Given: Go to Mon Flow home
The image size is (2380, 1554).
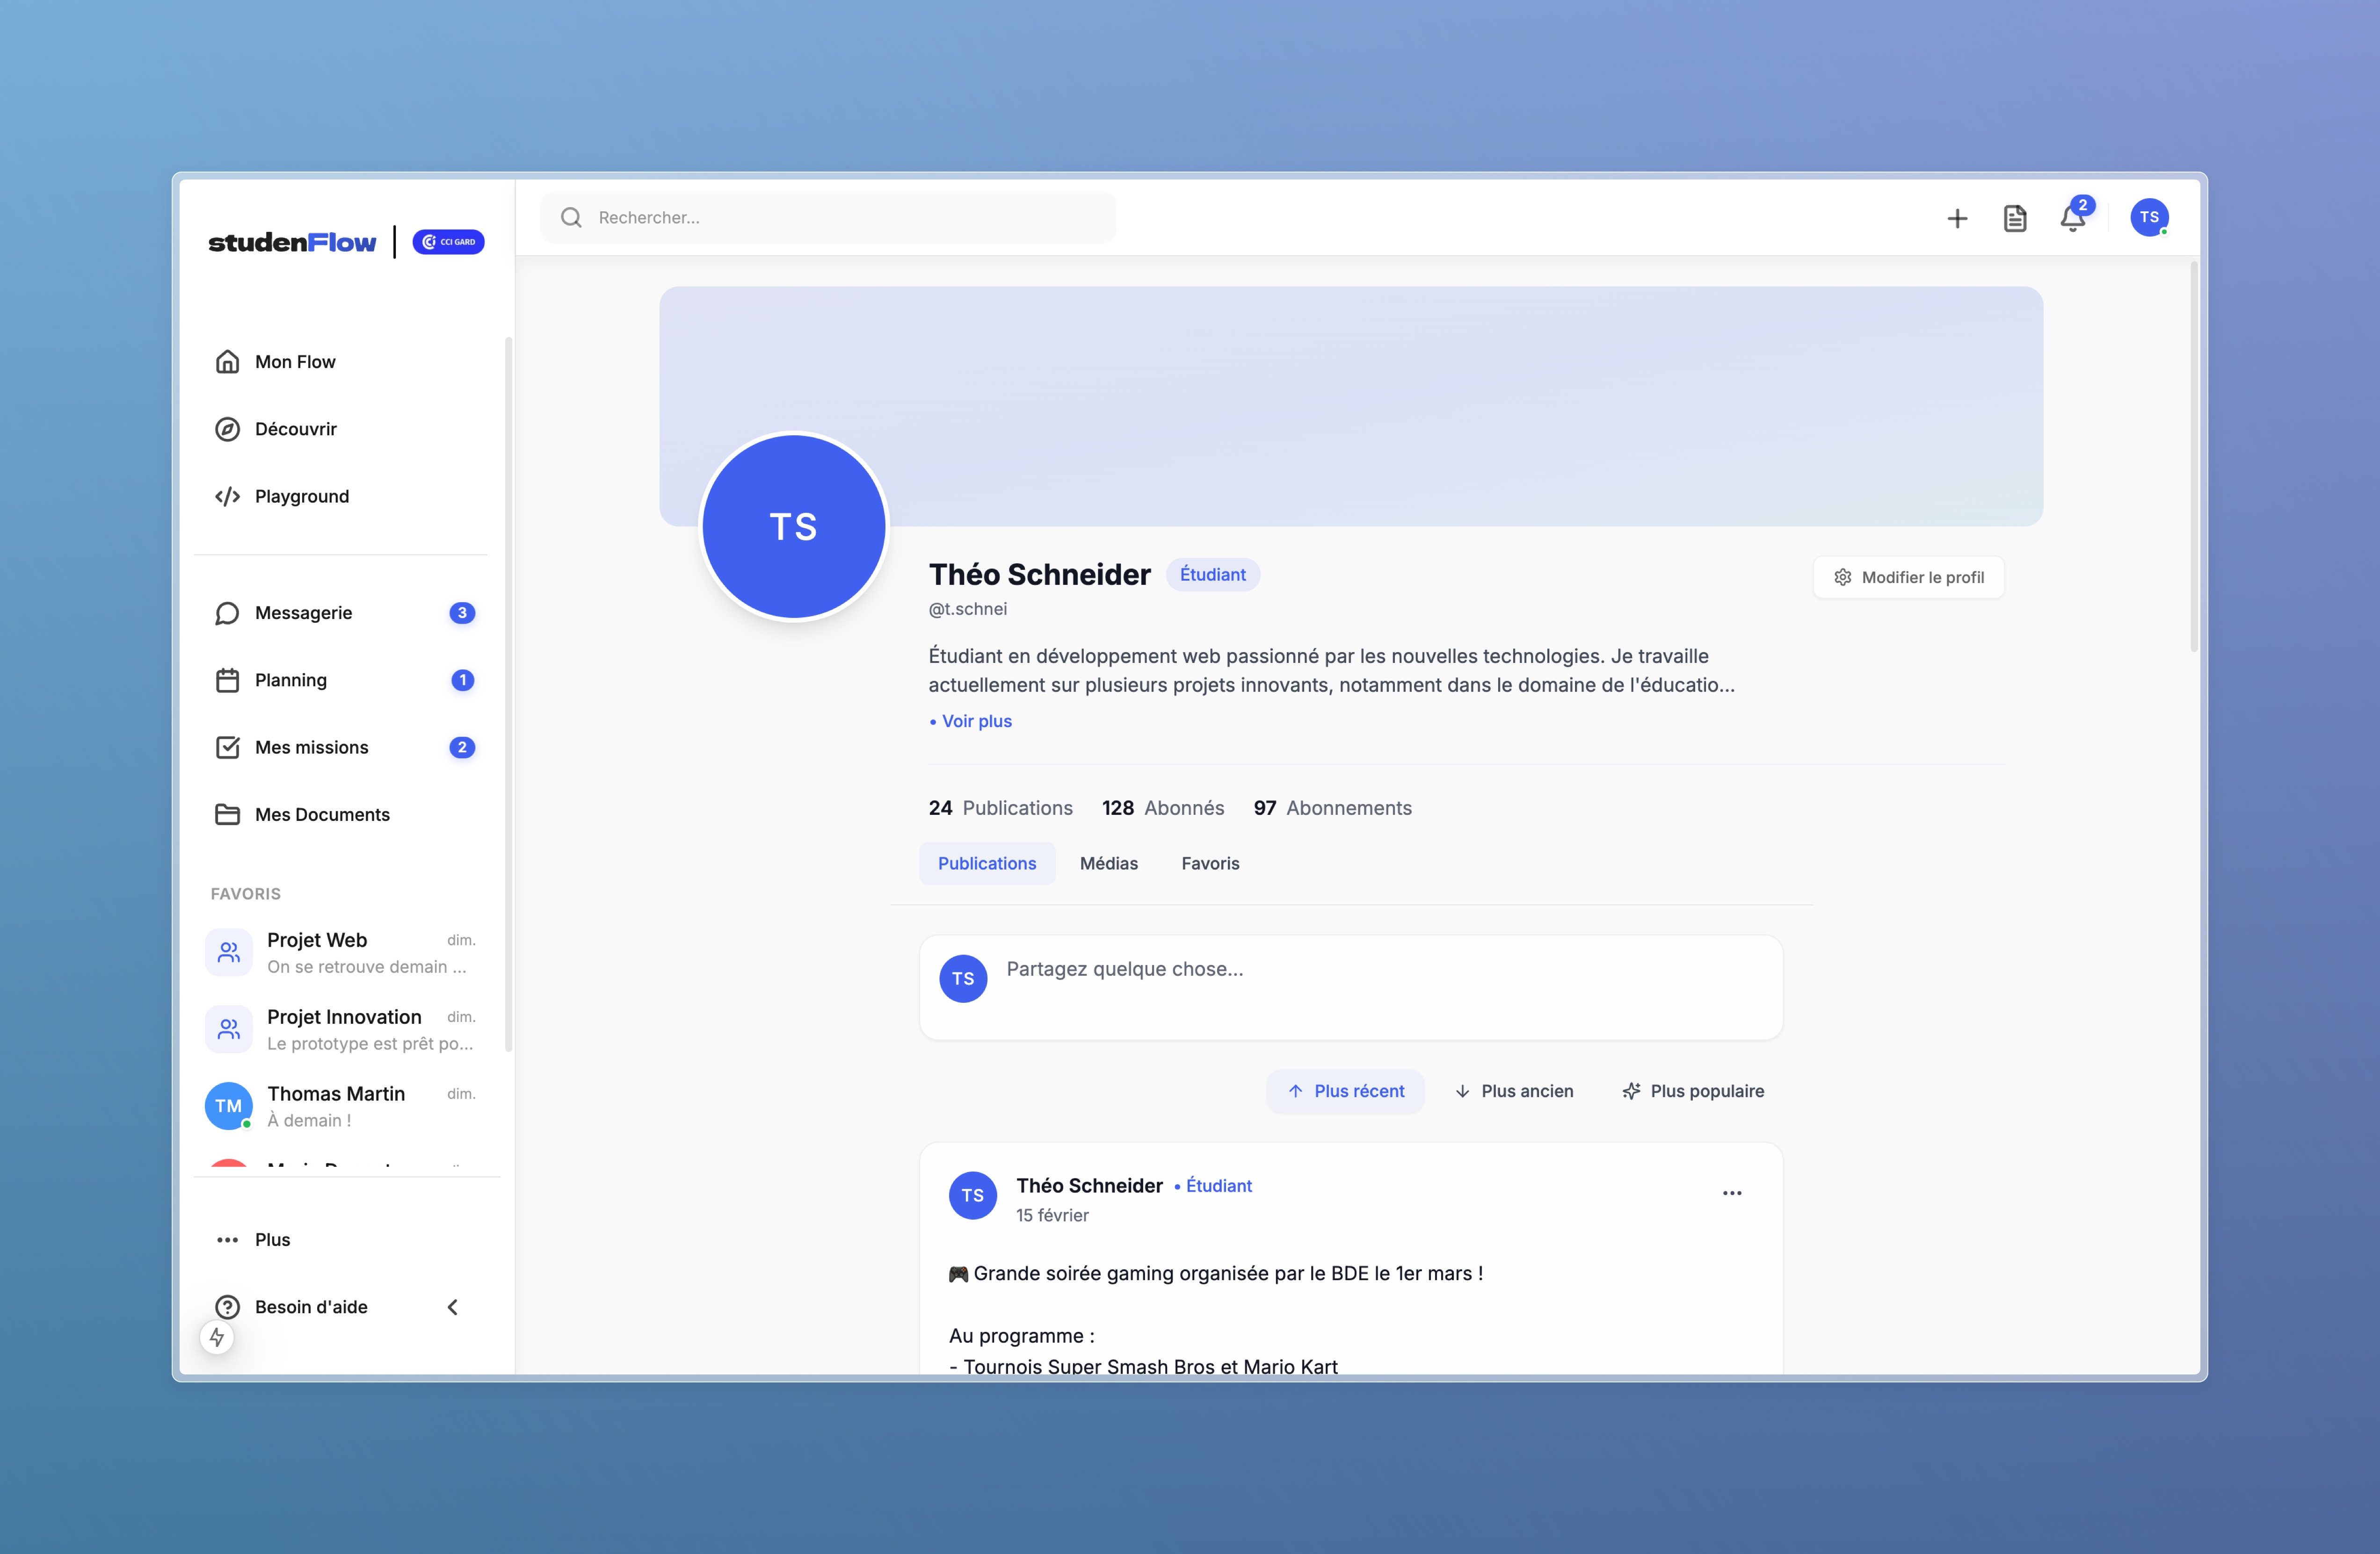Looking at the screenshot, I should coord(295,362).
